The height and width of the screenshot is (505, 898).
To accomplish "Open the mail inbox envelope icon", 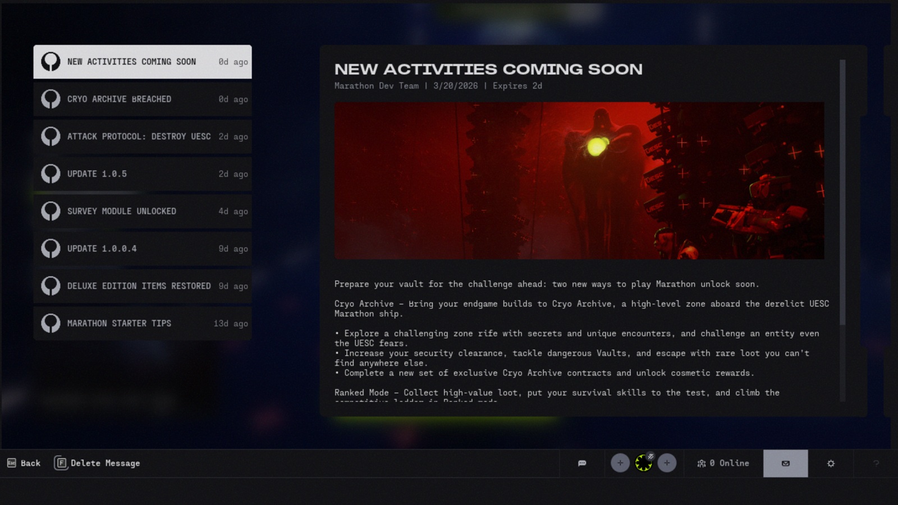I will (x=785, y=463).
